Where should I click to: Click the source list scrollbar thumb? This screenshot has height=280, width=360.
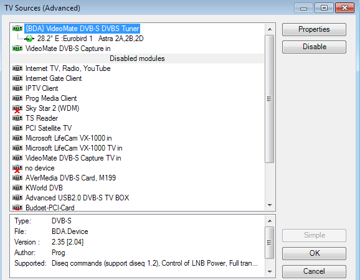[269, 99]
